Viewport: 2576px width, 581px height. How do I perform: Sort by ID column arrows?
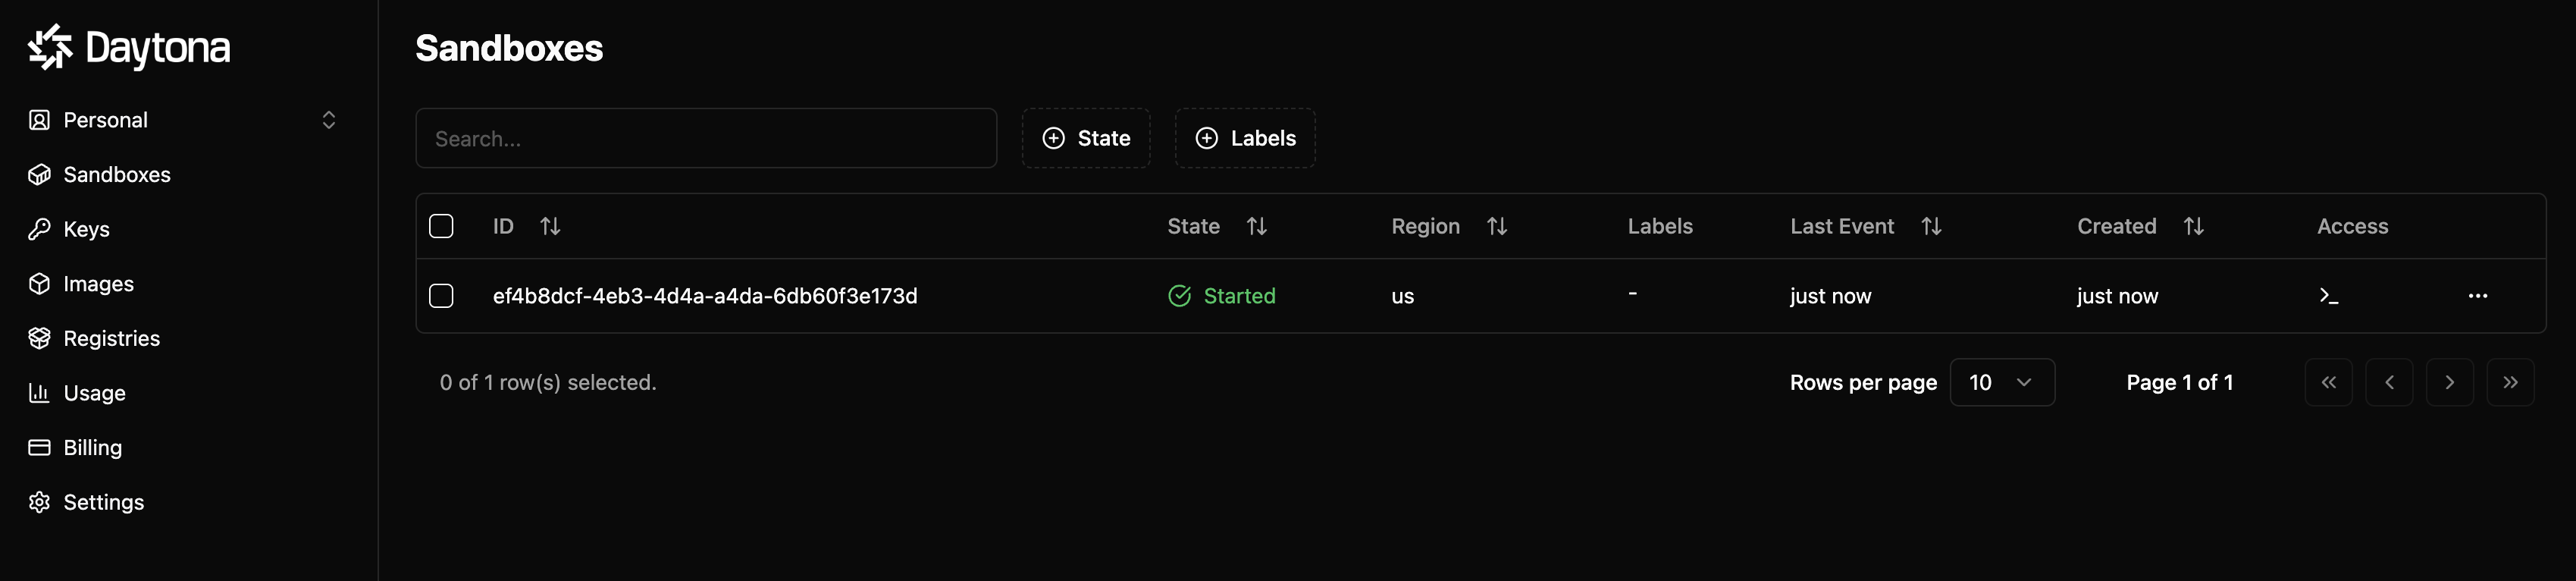click(550, 226)
